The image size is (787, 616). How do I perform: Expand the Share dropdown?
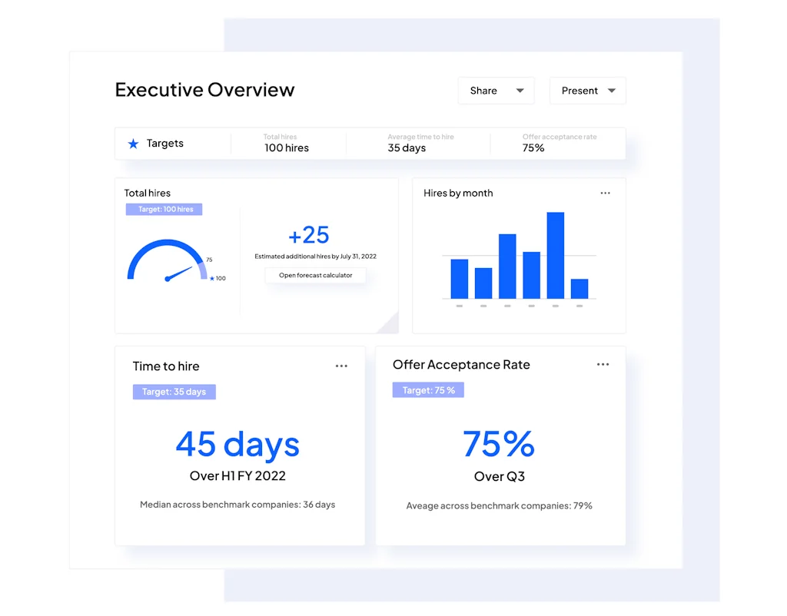[496, 91]
